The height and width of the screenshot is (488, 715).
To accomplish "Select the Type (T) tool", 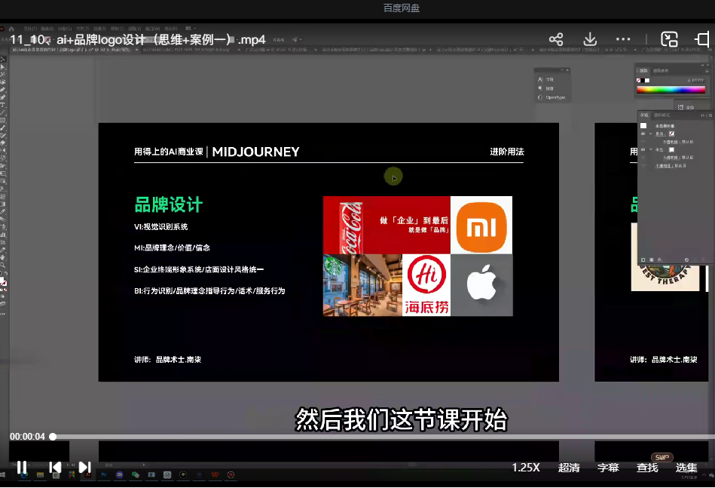I will (3, 105).
